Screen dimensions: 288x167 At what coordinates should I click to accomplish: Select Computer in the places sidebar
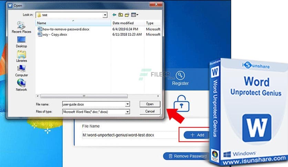[21, 71]
